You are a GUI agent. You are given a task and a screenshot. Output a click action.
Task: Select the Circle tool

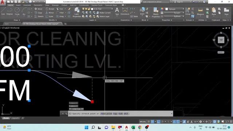17,11
